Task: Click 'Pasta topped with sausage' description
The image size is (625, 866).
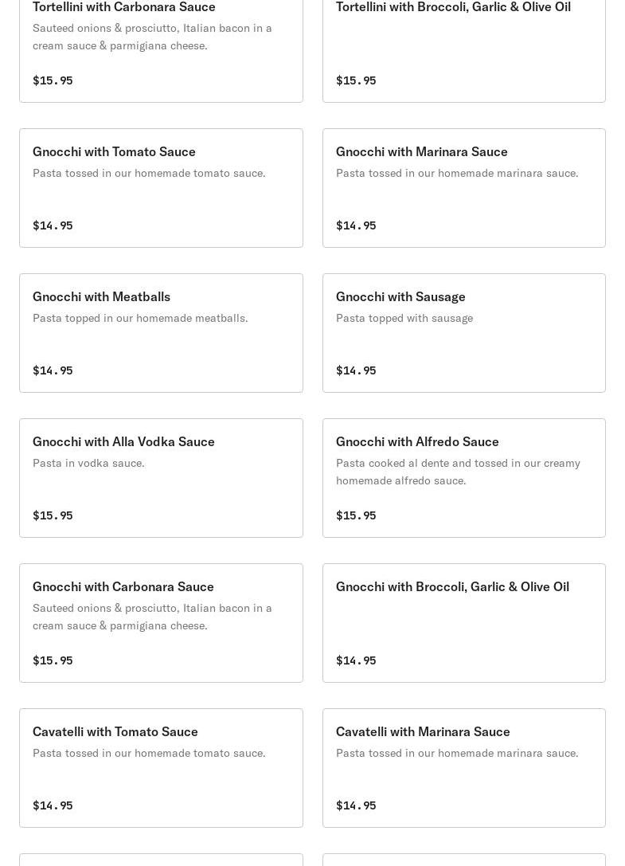Action: coord(404,318)
